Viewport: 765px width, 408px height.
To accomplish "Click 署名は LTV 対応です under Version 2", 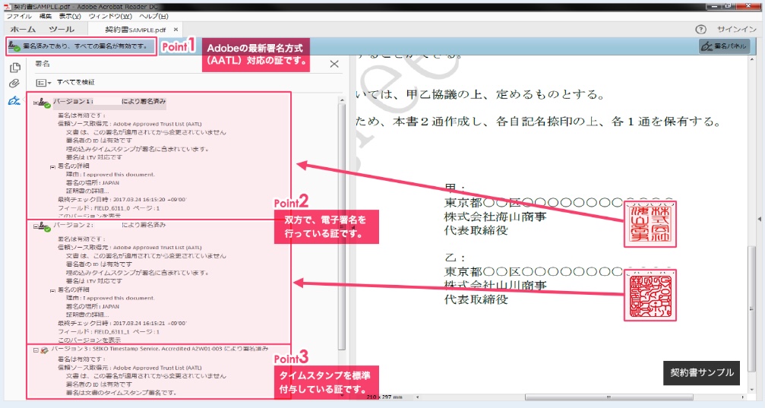I will pos(93,281).
